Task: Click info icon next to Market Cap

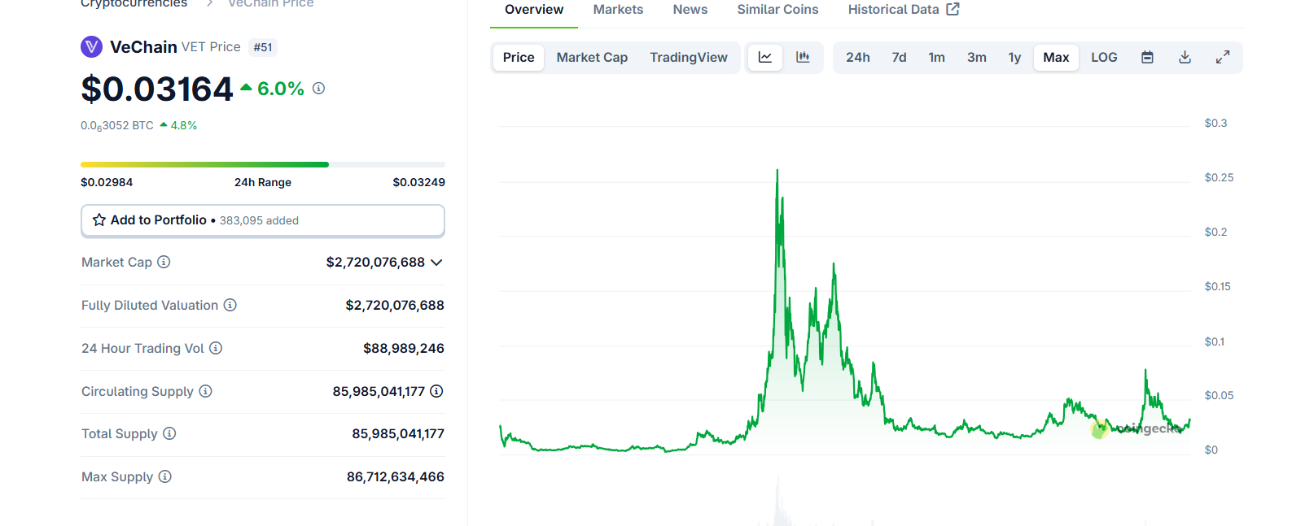Action: pyautogui.click(x=164, y=262)
